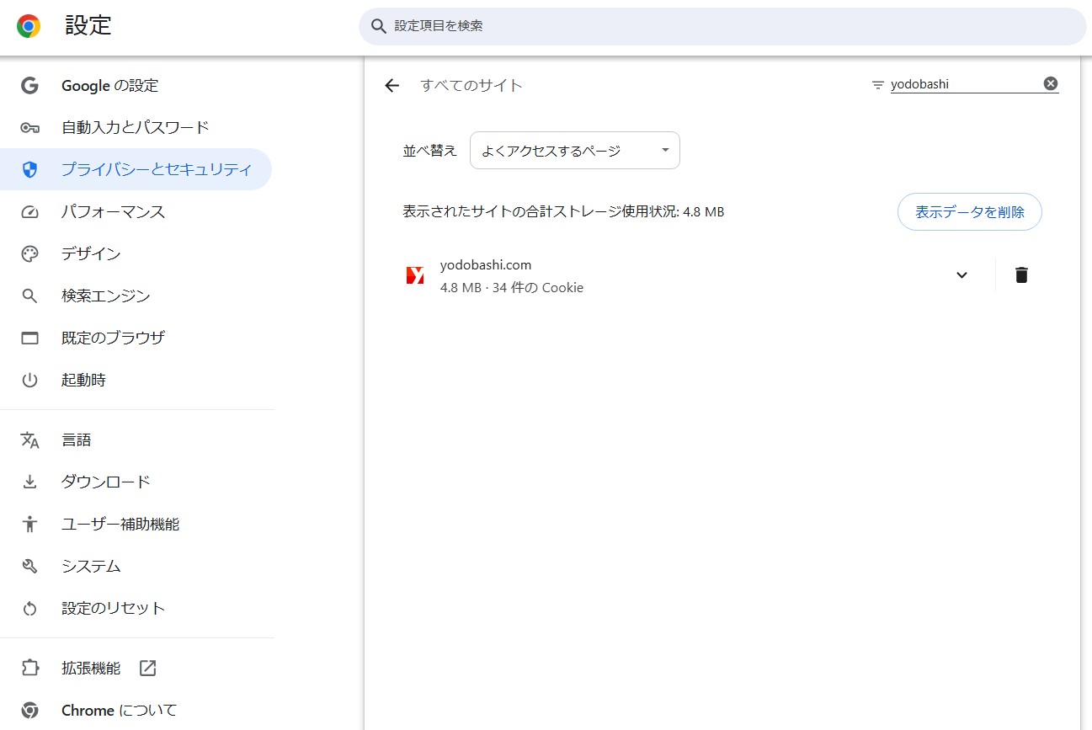The width and height of the screenshot is (1092, 730).
Task: Clear the yodobashi filter with X icon
Action: 1050,83
